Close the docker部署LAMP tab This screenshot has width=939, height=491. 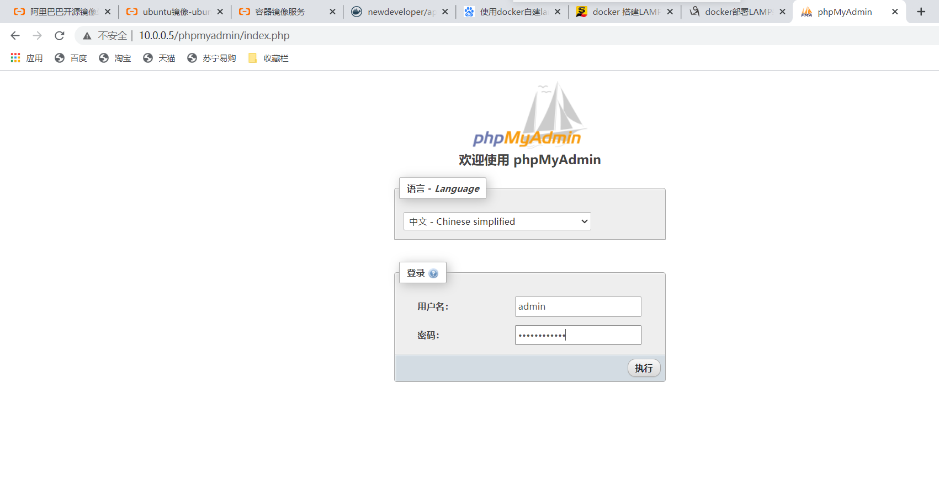(783, 12)
